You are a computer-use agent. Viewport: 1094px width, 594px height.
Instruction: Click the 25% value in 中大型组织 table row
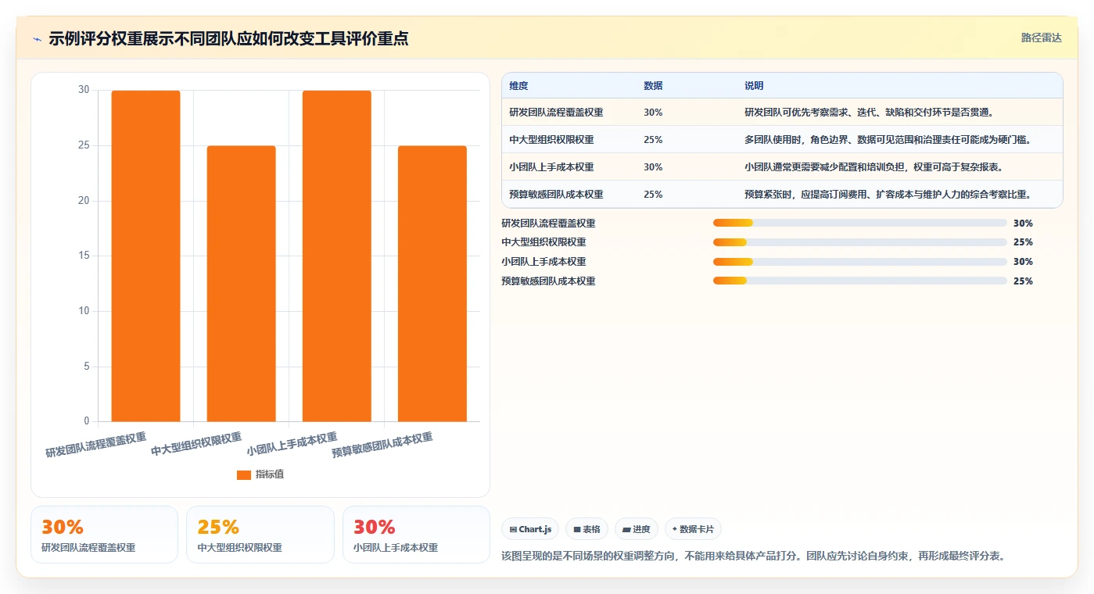tap(653, 140)
